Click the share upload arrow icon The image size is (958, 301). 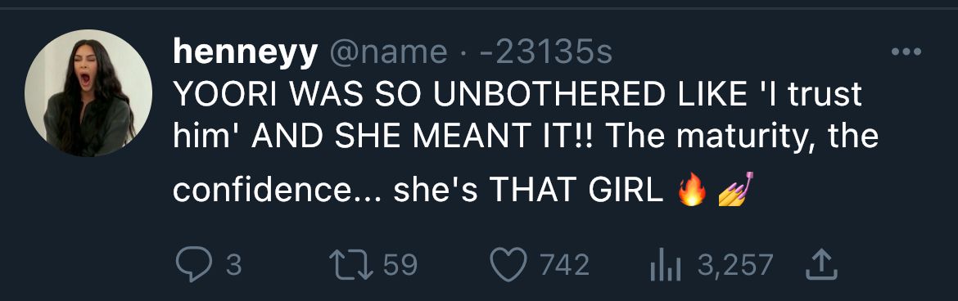click(x=820, y=265)
